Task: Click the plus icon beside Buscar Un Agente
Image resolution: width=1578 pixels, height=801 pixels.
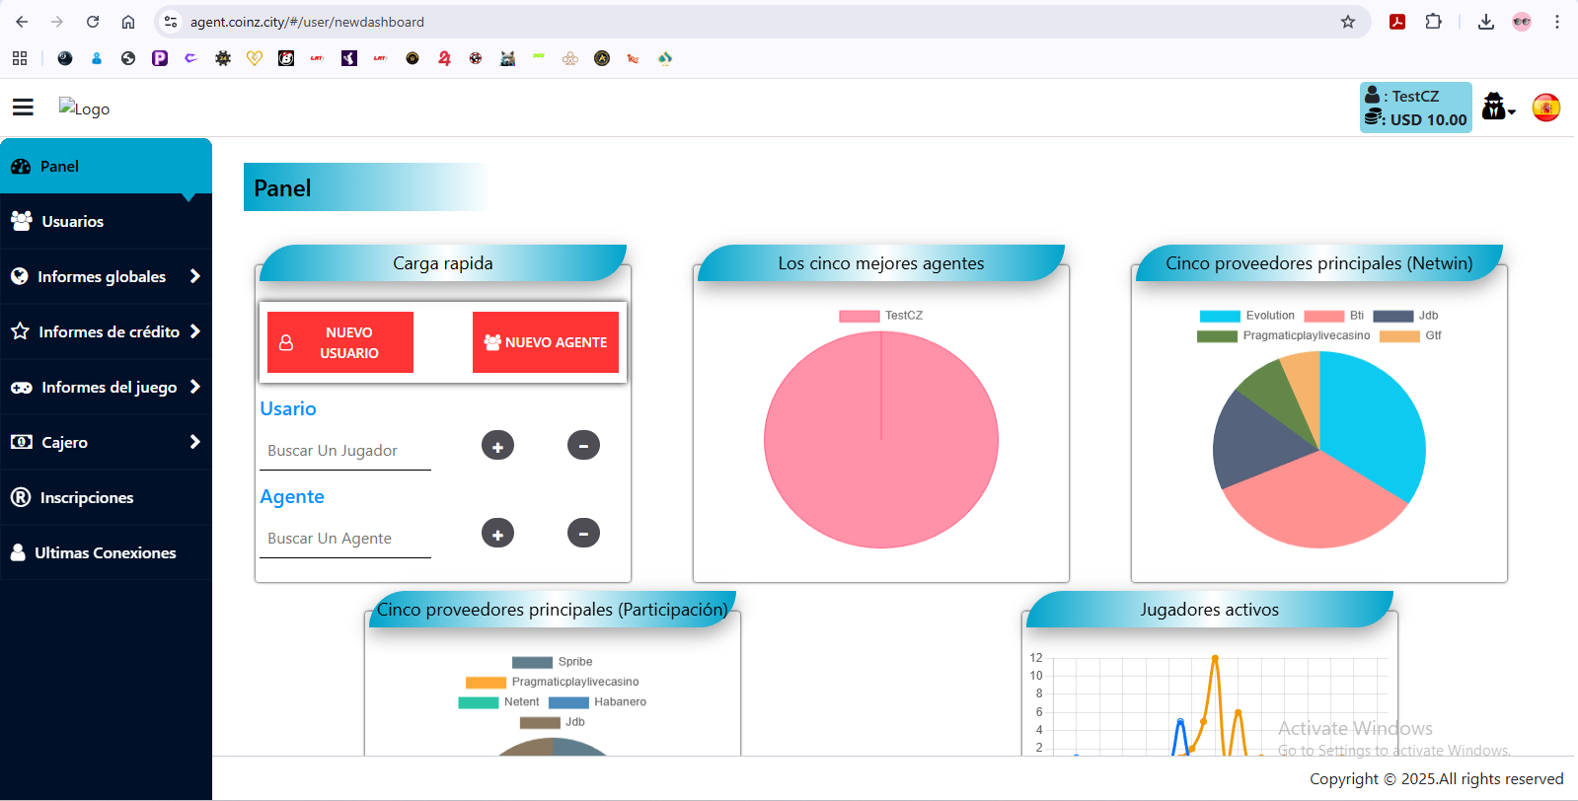Action: [497, 534]
